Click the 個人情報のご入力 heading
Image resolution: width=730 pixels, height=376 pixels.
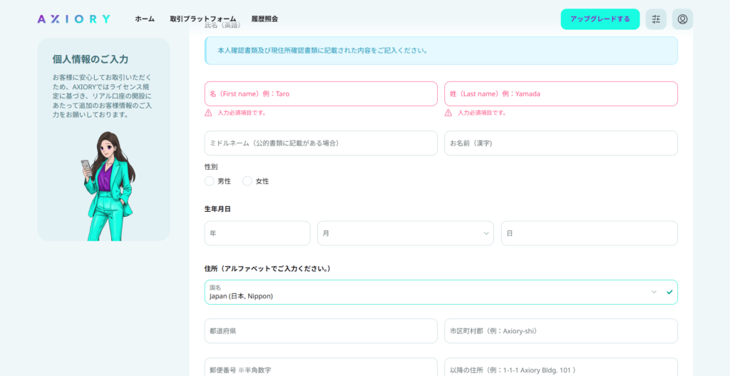(91, 59)
